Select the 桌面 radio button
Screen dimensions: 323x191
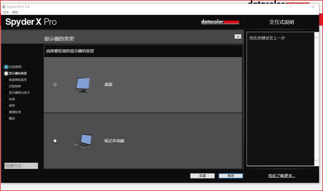[55, 85]
